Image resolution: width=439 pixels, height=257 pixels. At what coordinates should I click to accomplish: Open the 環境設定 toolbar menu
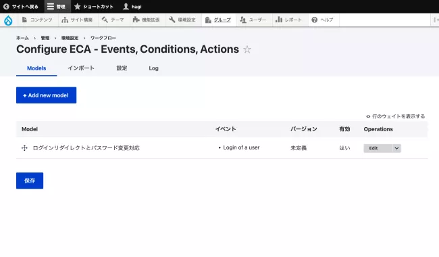tap(182, 20)
